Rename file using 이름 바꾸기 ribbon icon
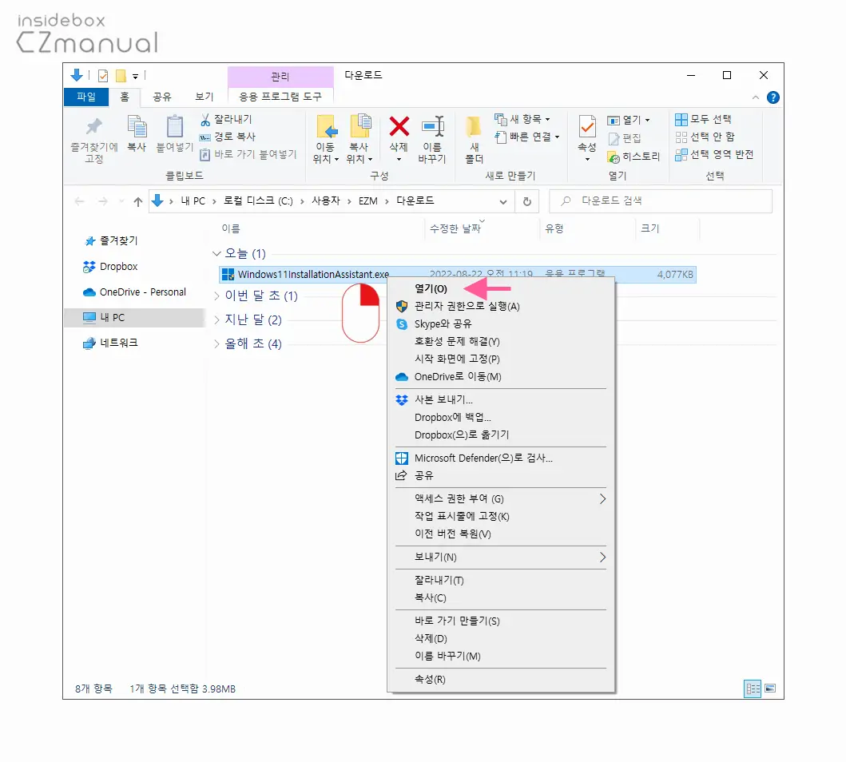Image resolution: width=846 pixels, height=762 pixels. (x=432, y=139)
